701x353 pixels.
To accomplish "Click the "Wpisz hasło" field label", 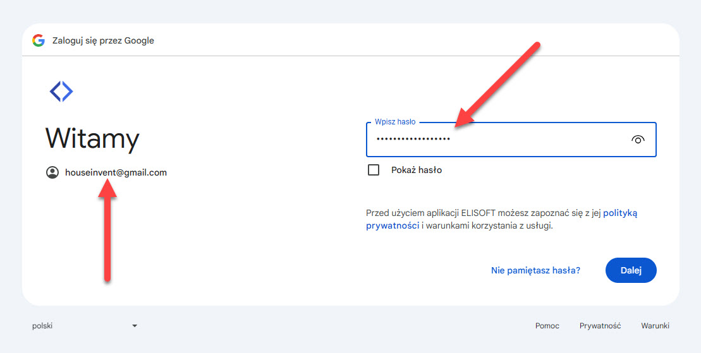I will pyautogui.click(x=395, y=122).
